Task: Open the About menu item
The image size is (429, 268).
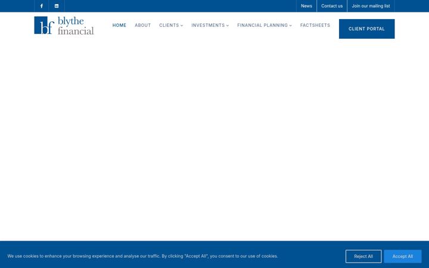Action: (x=142, y=25)
